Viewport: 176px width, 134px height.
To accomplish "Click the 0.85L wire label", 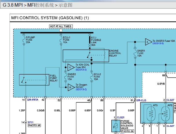I will coord(57,111).
